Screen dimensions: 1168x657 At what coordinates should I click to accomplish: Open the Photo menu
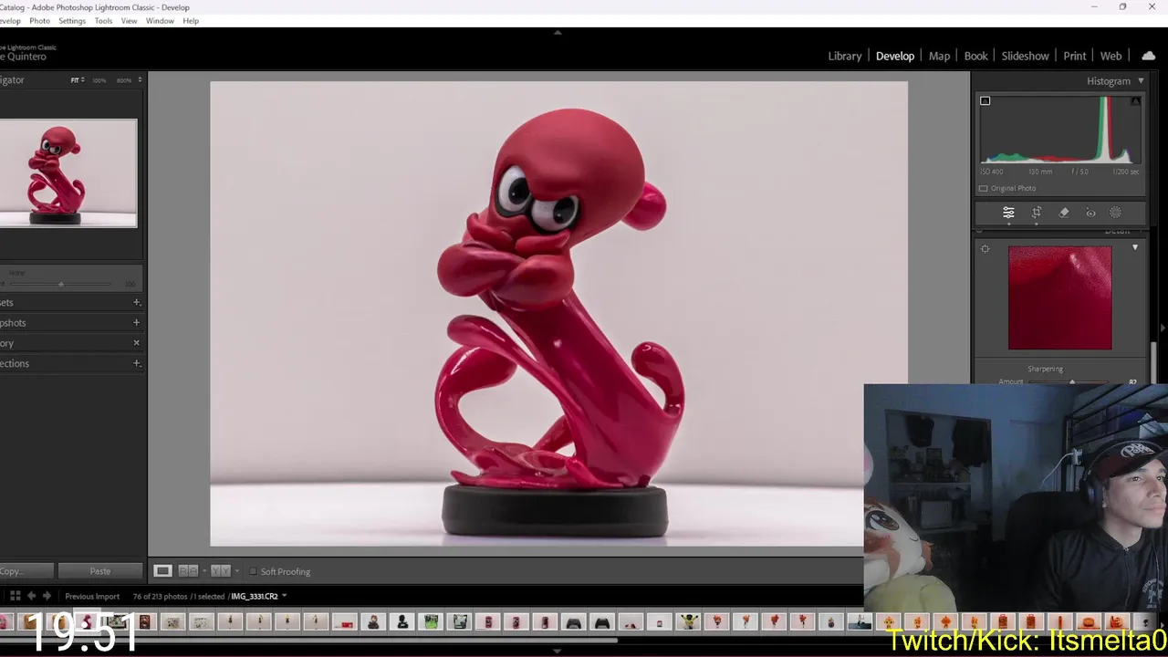(39, 21)
